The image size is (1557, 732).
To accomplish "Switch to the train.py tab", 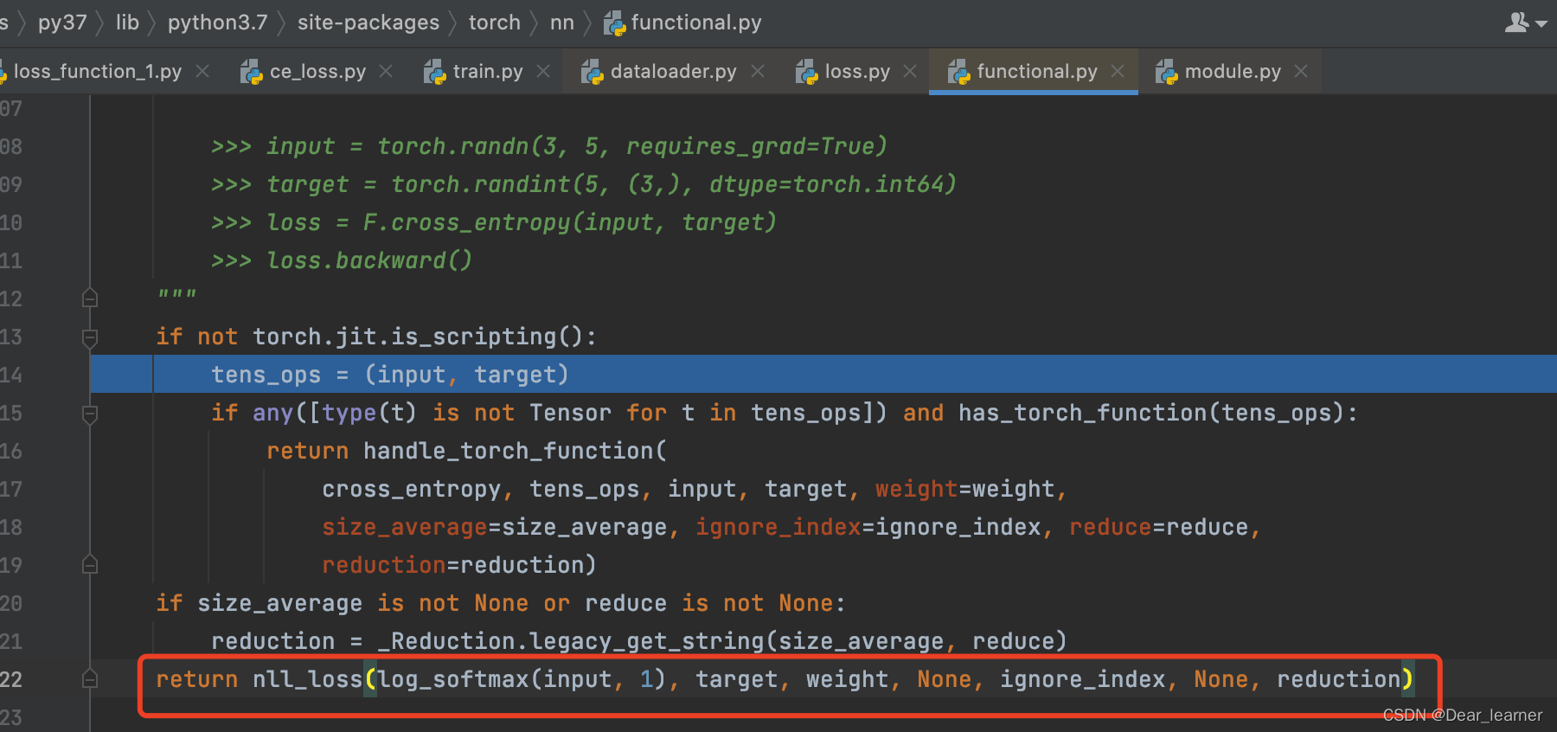I will [x=488, y=72].
